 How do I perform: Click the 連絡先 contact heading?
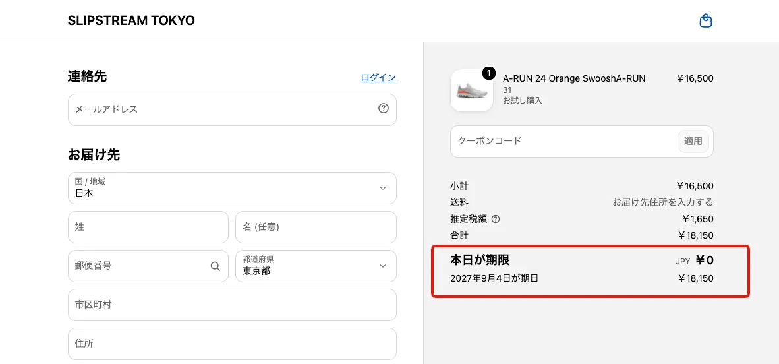pyautogui.click(x=88, y=76)
